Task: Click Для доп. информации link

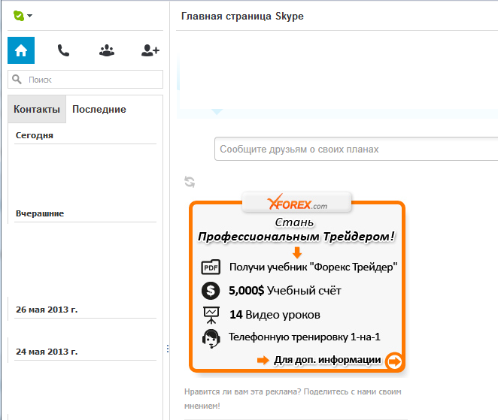Action: coord(327,360)
